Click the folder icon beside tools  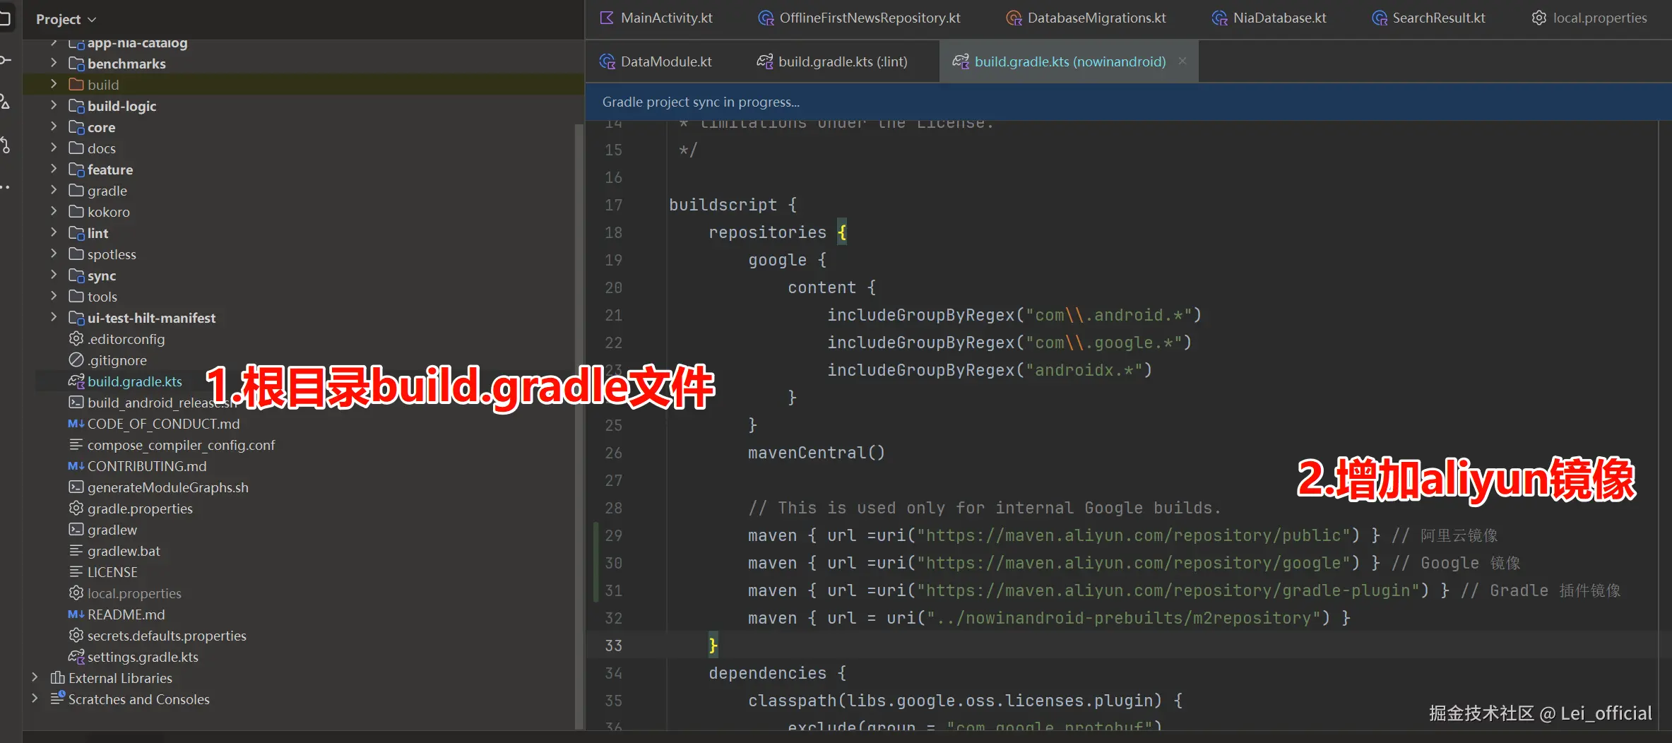(x=76, y=297)
